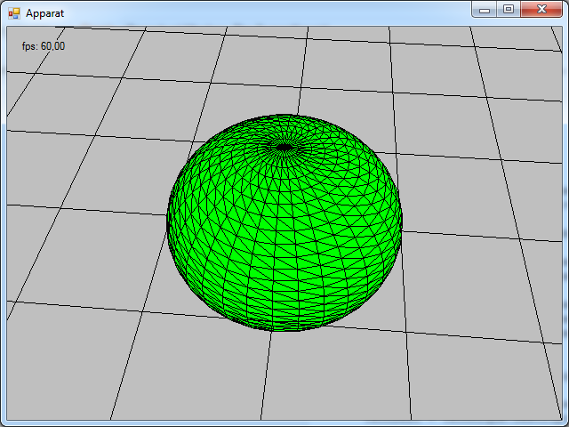Click the fps: 60,00 counter text
This screenshot has width=569, height=427.
44,46
